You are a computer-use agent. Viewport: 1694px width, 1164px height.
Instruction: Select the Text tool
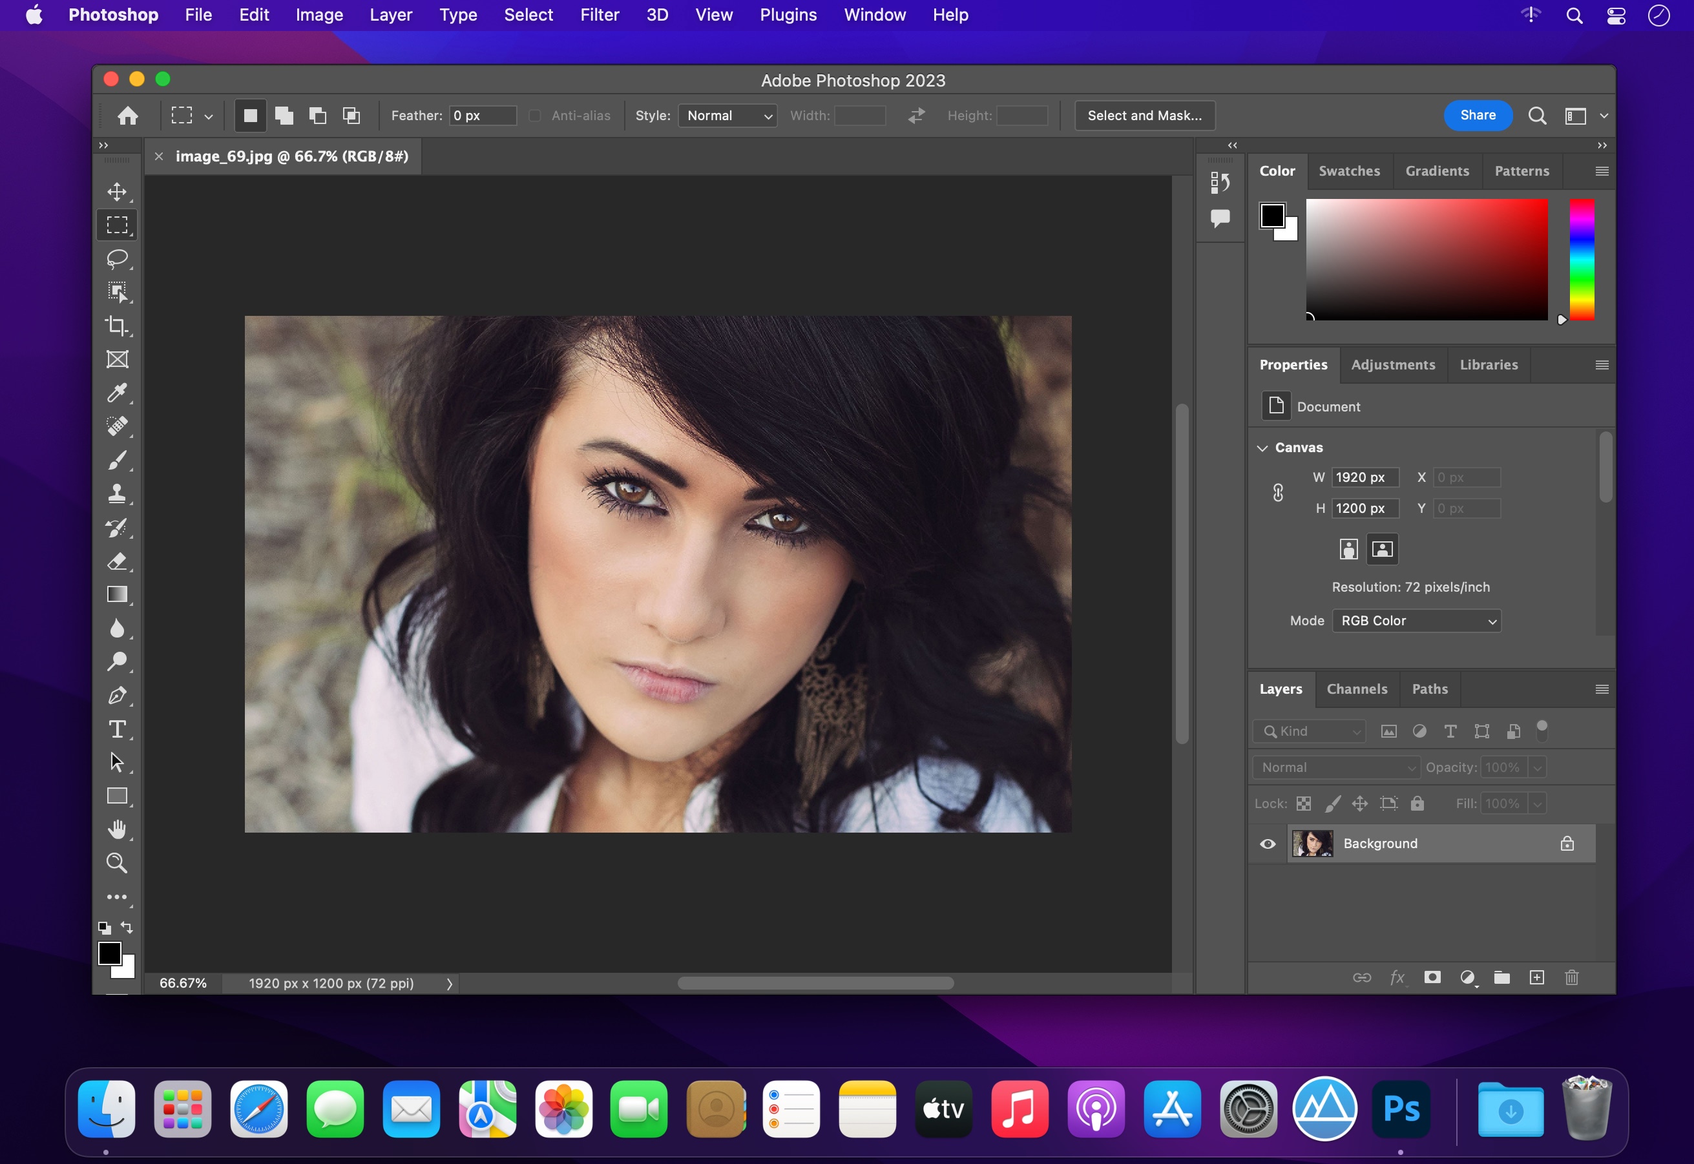coord(117,727)
